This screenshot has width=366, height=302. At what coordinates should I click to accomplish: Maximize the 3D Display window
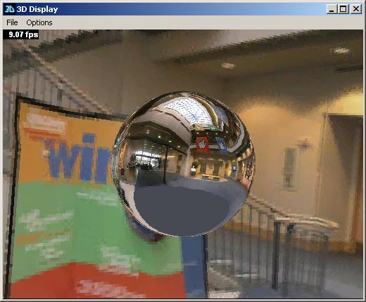point(343,9)
